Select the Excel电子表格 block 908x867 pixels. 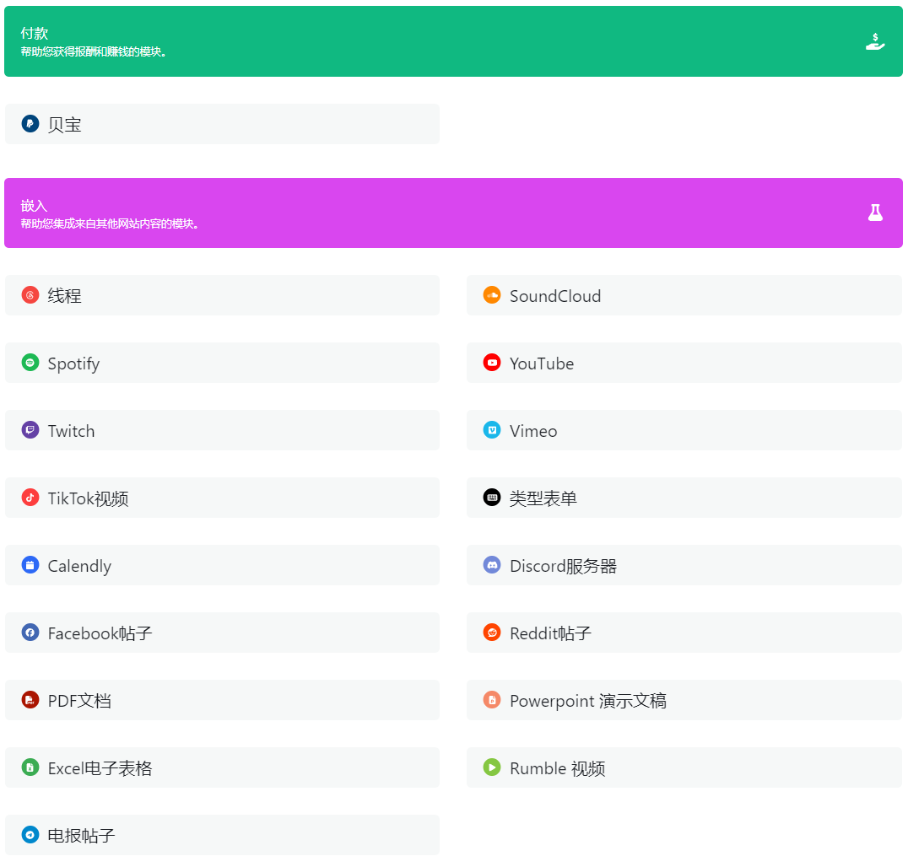pos(222,767)
